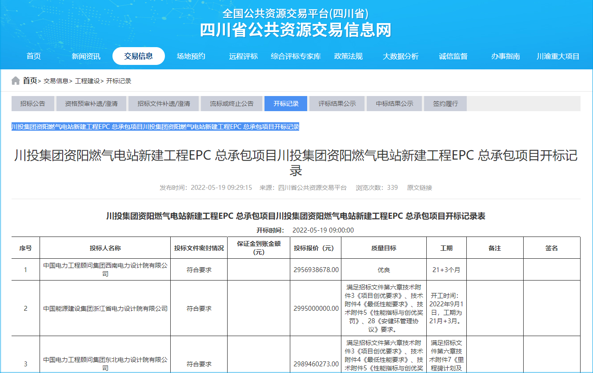The width and height of the screenshot is (593, 373).
Task: Open 综合评标专家库 navigation item
Action: point(296,56)
